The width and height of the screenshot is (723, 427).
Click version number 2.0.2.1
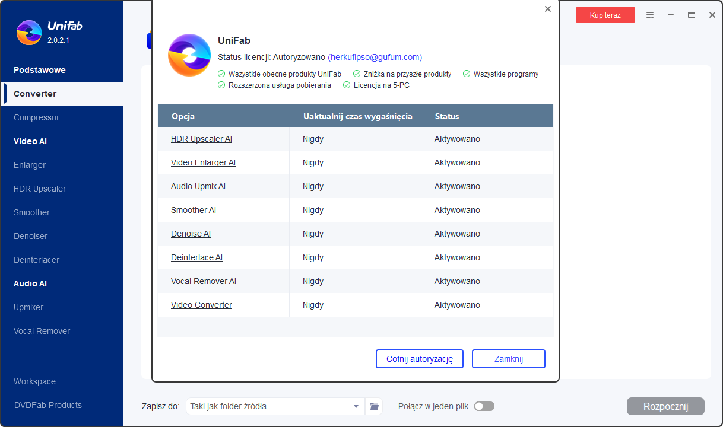[59, 40]
